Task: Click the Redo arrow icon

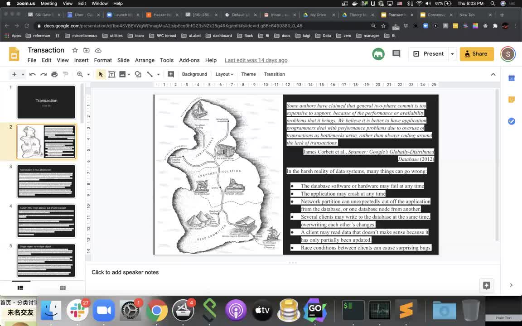Action: (43, 74)
